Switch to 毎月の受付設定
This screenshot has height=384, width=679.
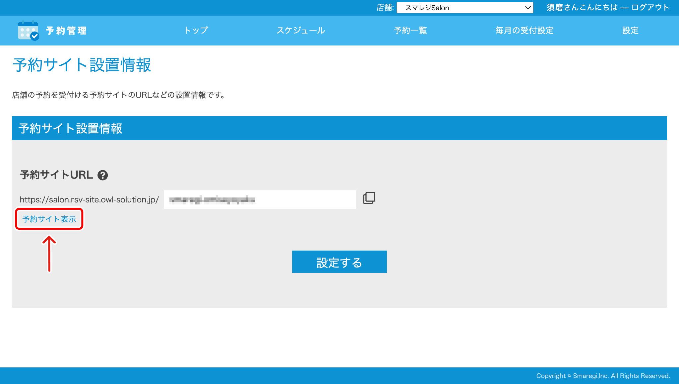click(524, 31)
